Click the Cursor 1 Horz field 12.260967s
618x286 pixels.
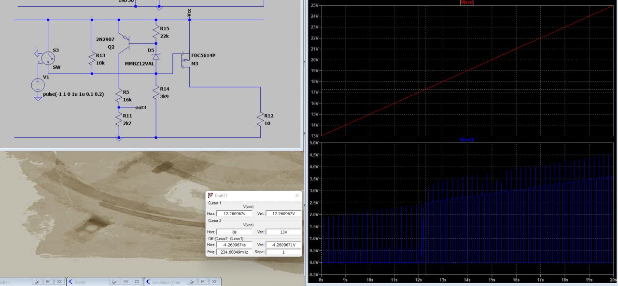(234, 213)
